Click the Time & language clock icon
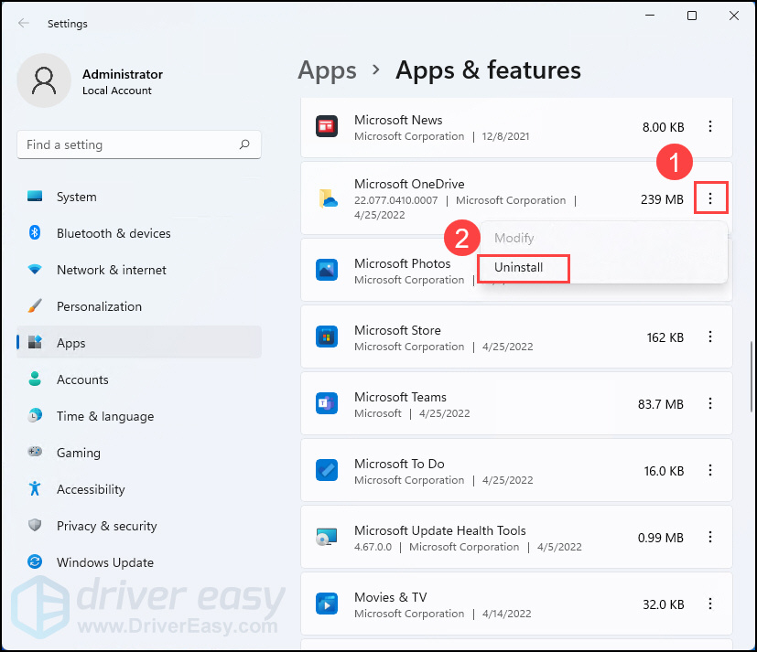The height and width of the screenshot is (652, 757). tap(35, 415)
